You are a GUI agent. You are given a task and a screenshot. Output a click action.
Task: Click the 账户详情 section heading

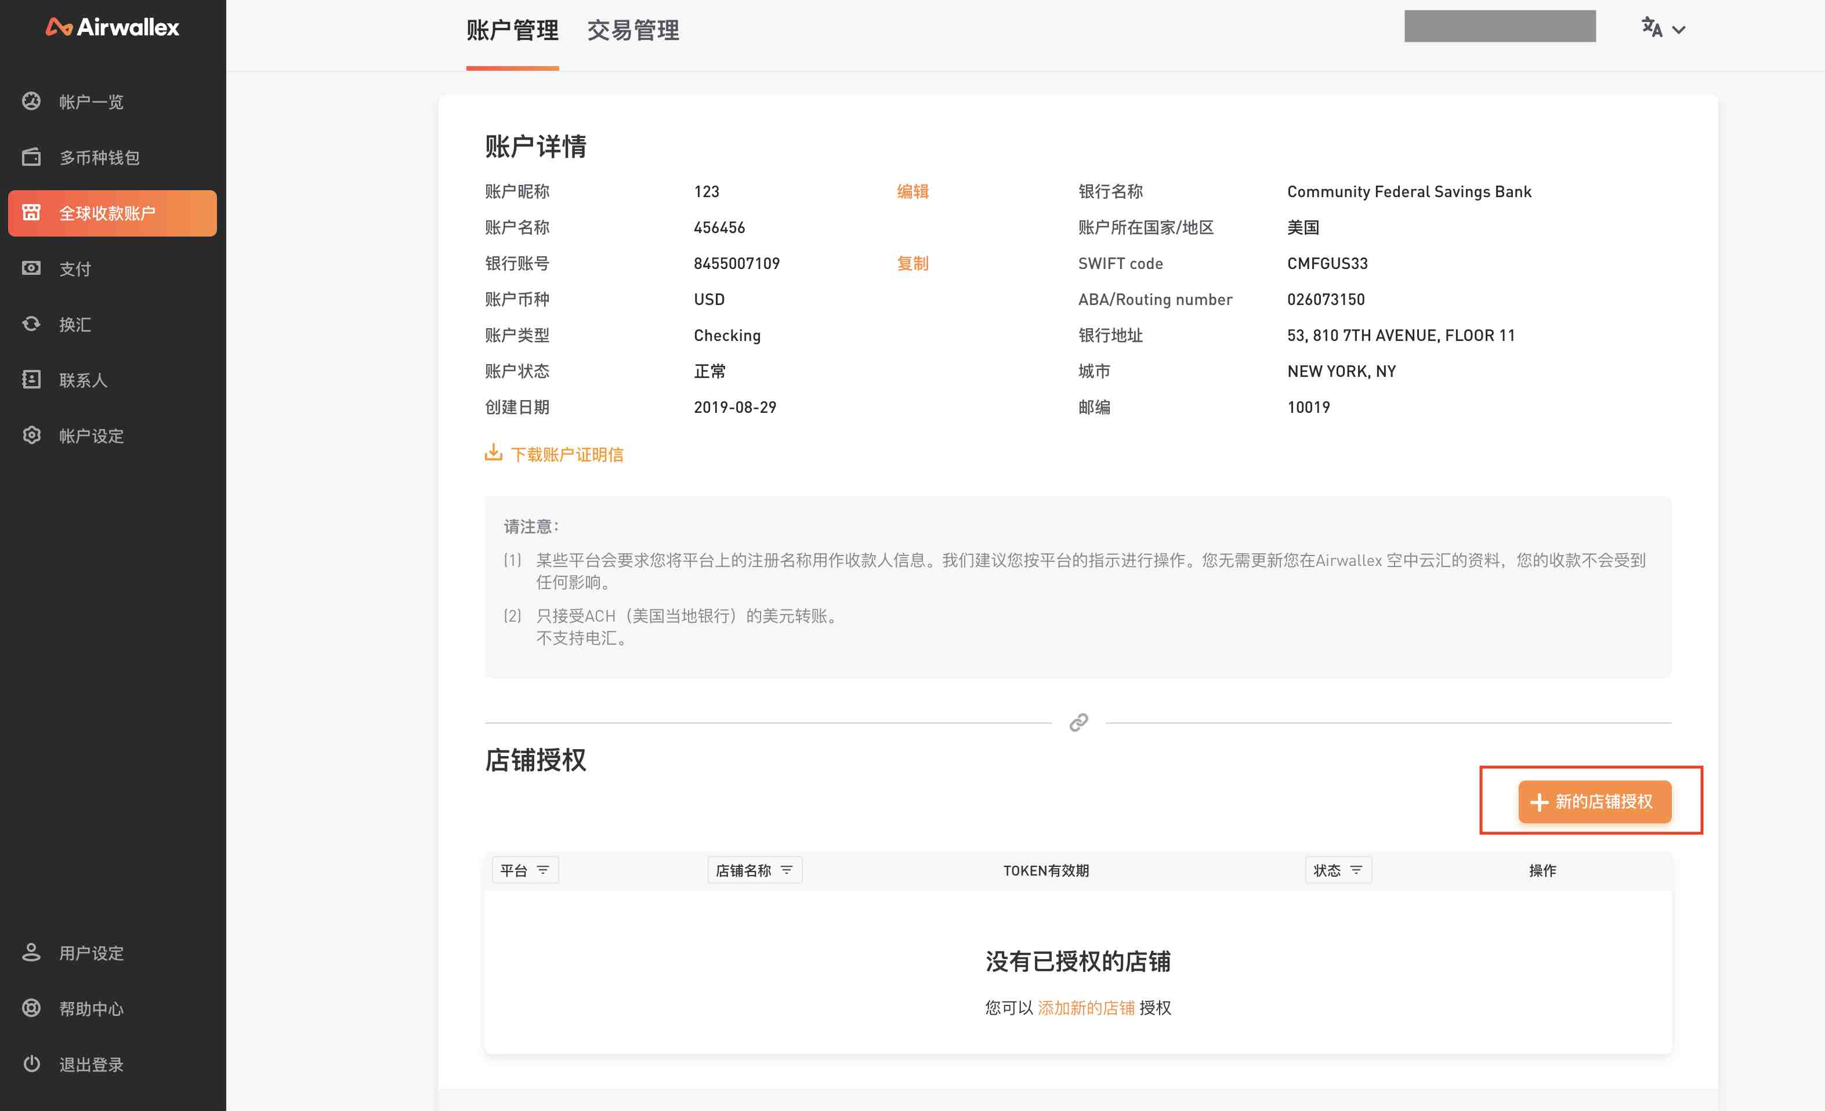[535, 146]
